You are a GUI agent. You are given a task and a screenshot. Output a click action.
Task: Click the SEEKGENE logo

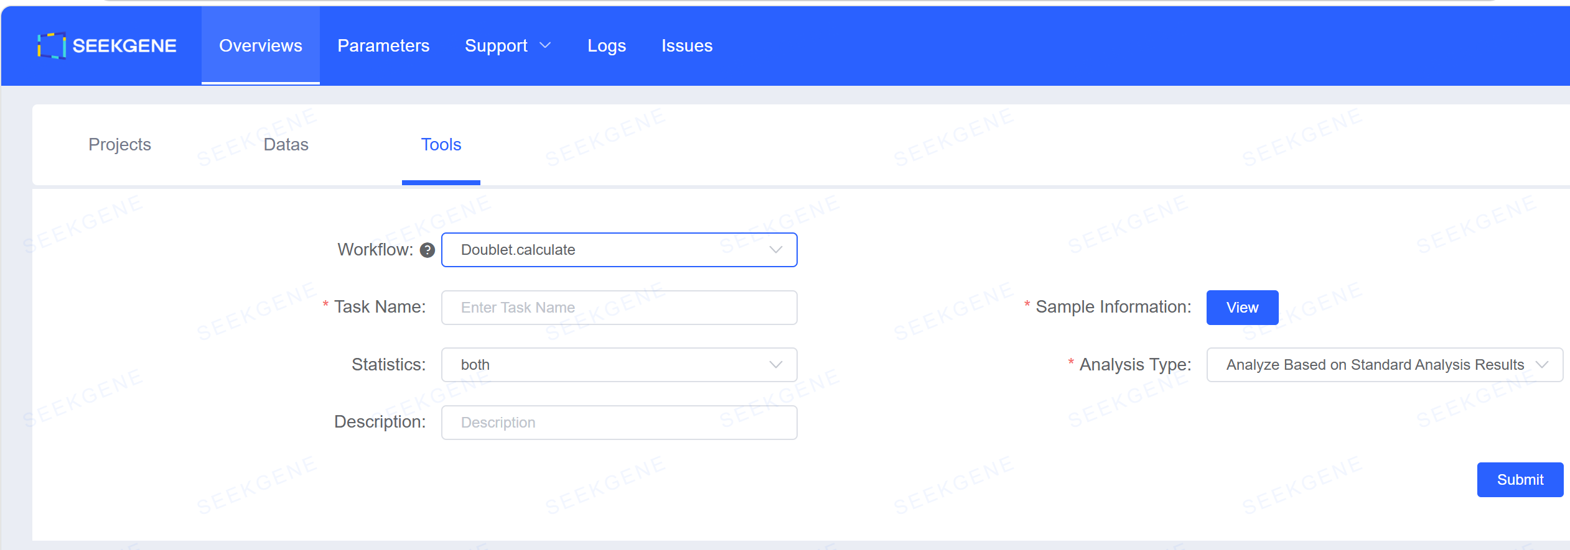coord(106,45)
